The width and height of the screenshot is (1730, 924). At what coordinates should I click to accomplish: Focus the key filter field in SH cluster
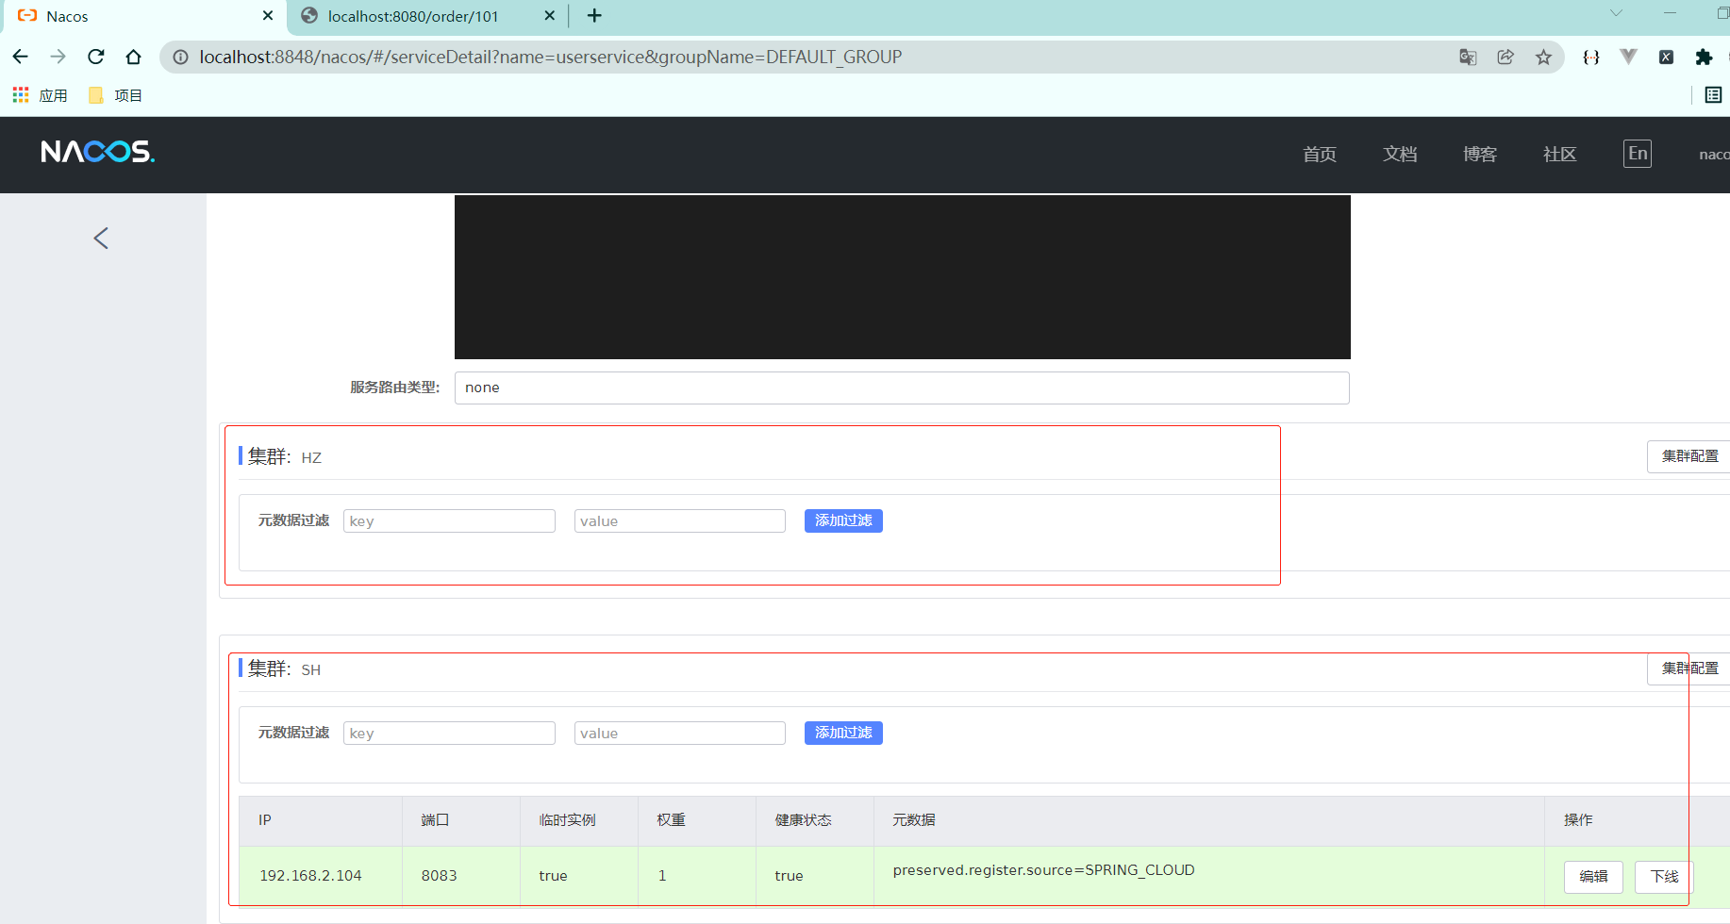coord(449,734)
